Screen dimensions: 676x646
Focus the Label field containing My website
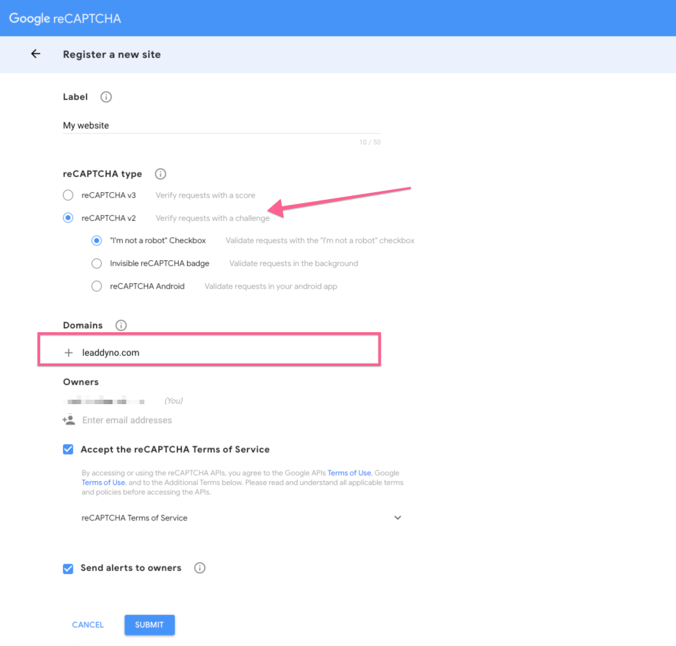pos(221,125)
